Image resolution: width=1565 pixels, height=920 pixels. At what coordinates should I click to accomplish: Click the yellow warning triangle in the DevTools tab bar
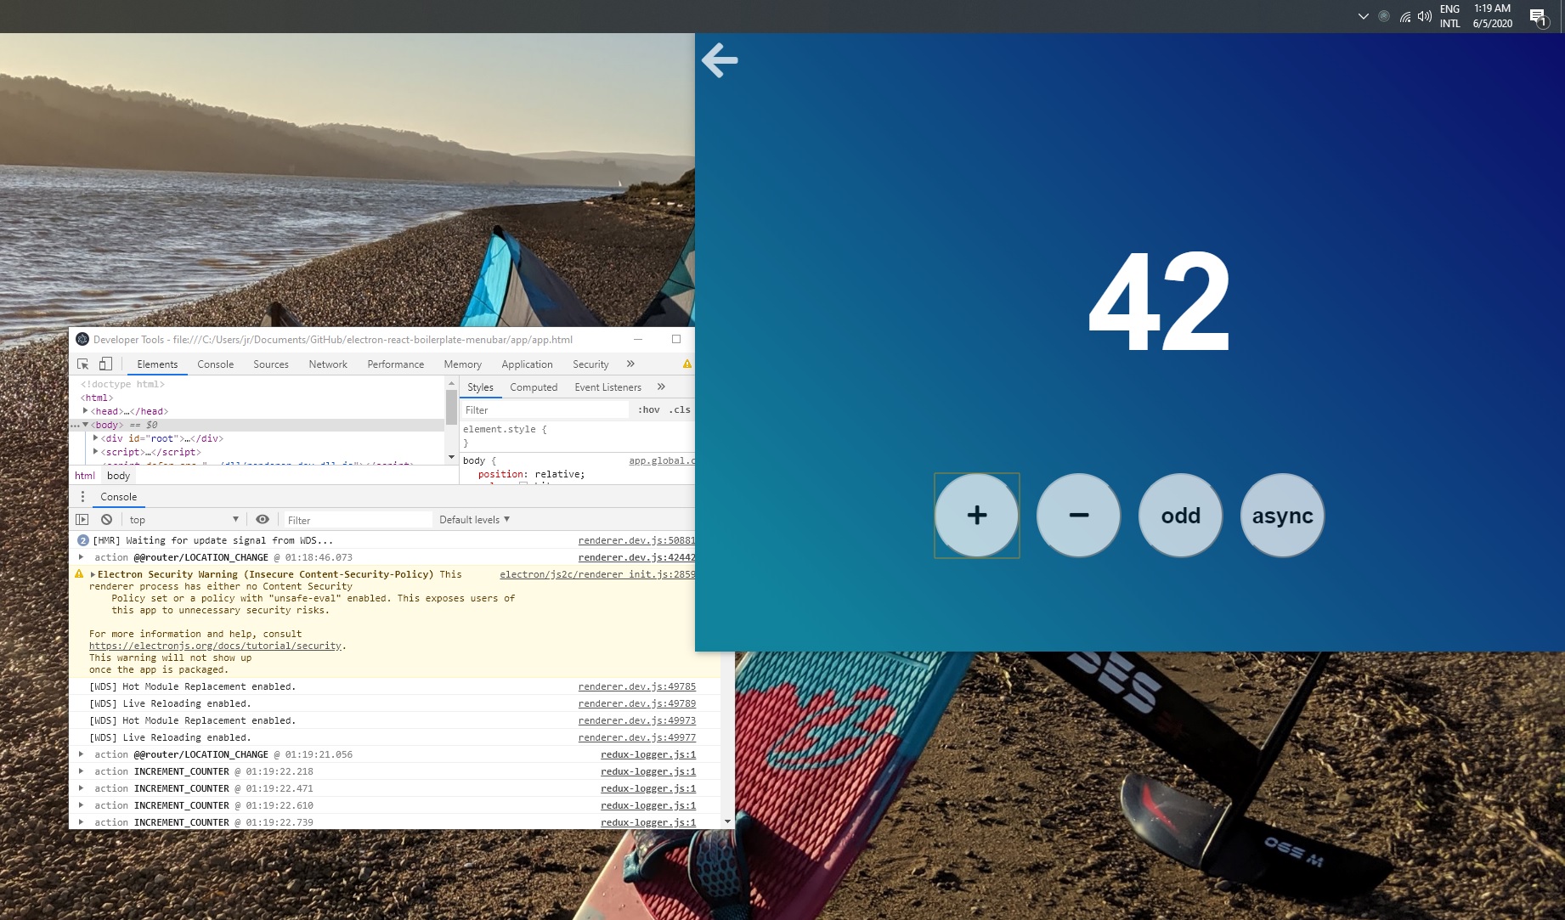point(686,364)
